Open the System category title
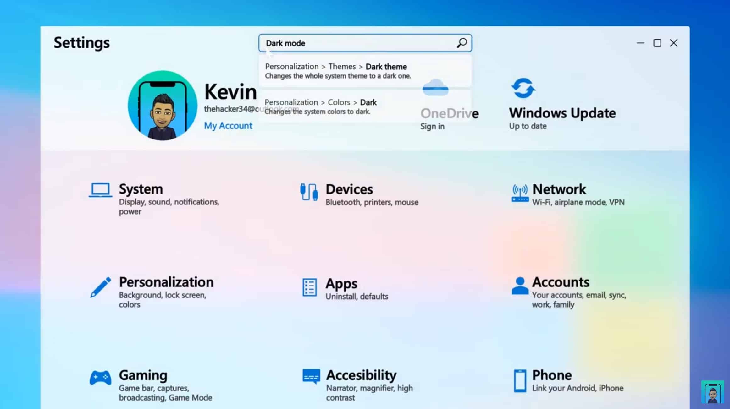The image size is (730, 409). pos(141,189)
